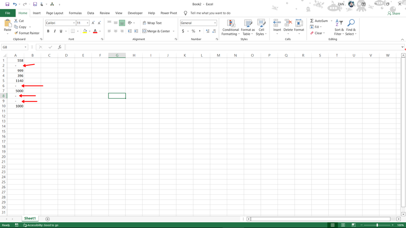Expand the AutoSum dropdown arrow
The image size is (406, 228).
pos(332,21)
